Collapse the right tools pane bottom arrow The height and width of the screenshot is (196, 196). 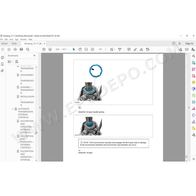194,159
